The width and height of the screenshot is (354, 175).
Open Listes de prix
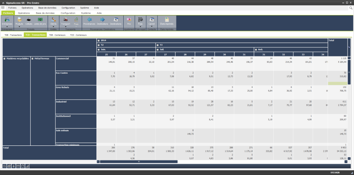40,21
